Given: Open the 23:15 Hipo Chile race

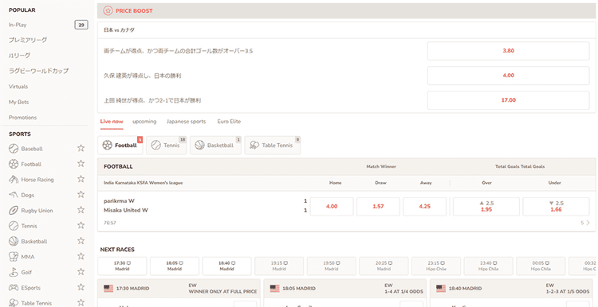Looking at the screenshot, I should [x=436, y=266].
